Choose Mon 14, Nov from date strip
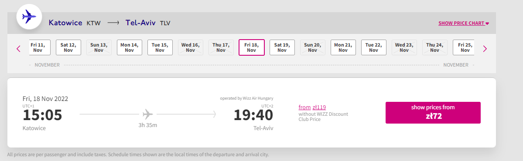This screenshot has height=161, width=523. pos(130,47)
